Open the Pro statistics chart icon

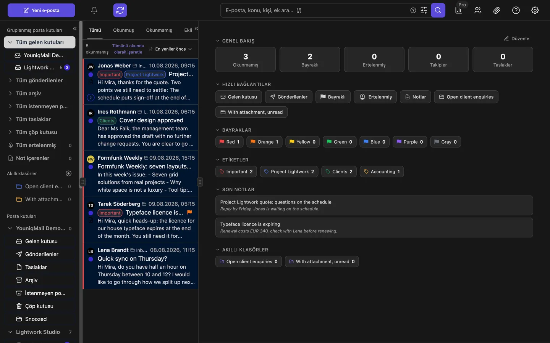459,10
